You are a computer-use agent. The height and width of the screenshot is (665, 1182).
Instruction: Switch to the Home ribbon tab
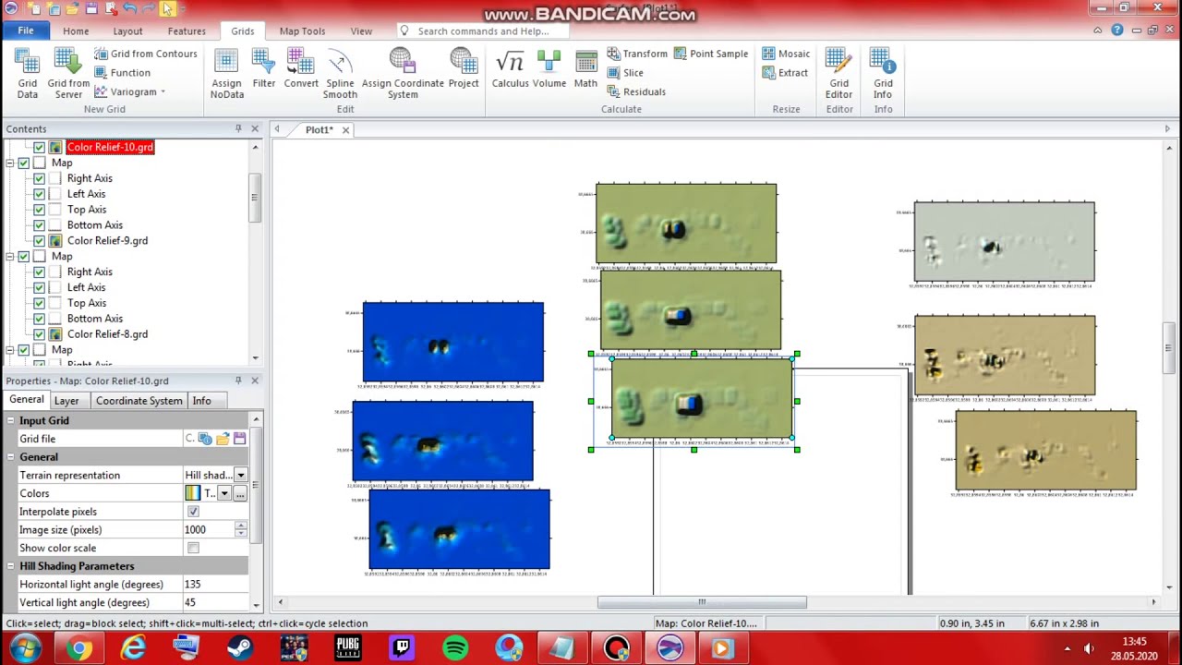[76, 30]
